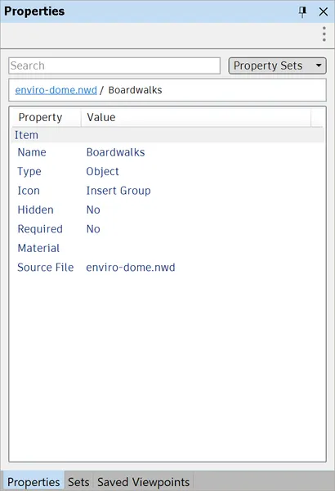
Task: Close the Properties panel
Action: (323, 12)
